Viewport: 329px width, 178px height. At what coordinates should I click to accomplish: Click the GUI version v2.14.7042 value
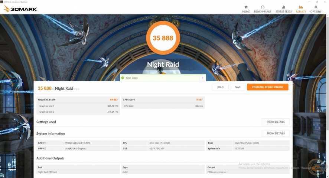(x=157, y=148)
